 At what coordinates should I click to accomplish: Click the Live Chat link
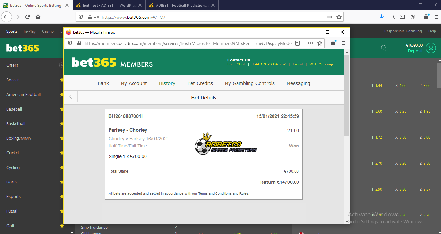pyautogui.click(x=236, y=64)
